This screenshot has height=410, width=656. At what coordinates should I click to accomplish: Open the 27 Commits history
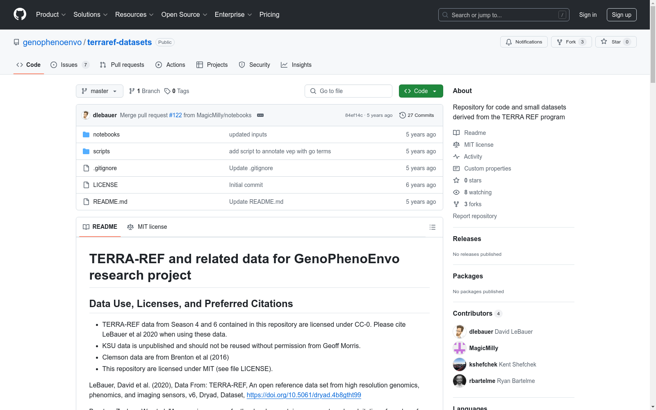click(x=417, y=115)
